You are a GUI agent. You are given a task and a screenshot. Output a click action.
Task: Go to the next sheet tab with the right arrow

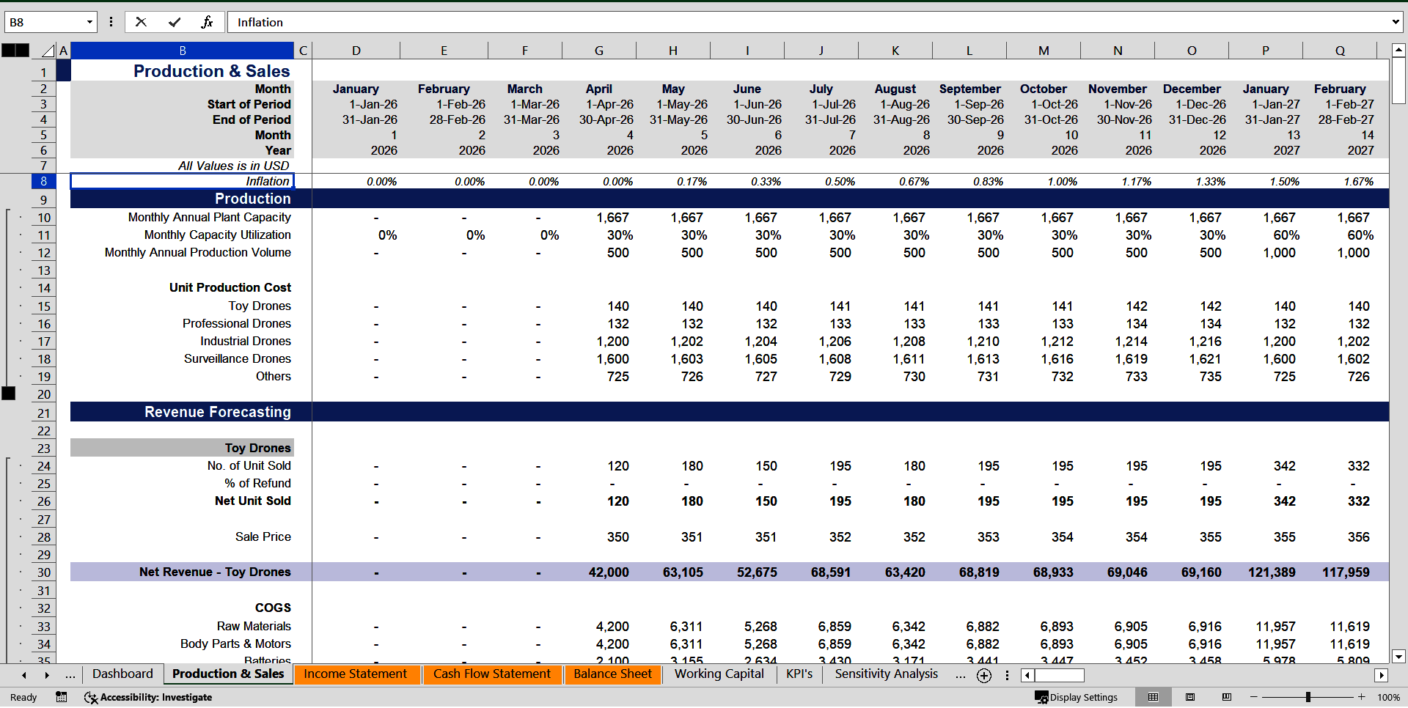click(47, 675)
